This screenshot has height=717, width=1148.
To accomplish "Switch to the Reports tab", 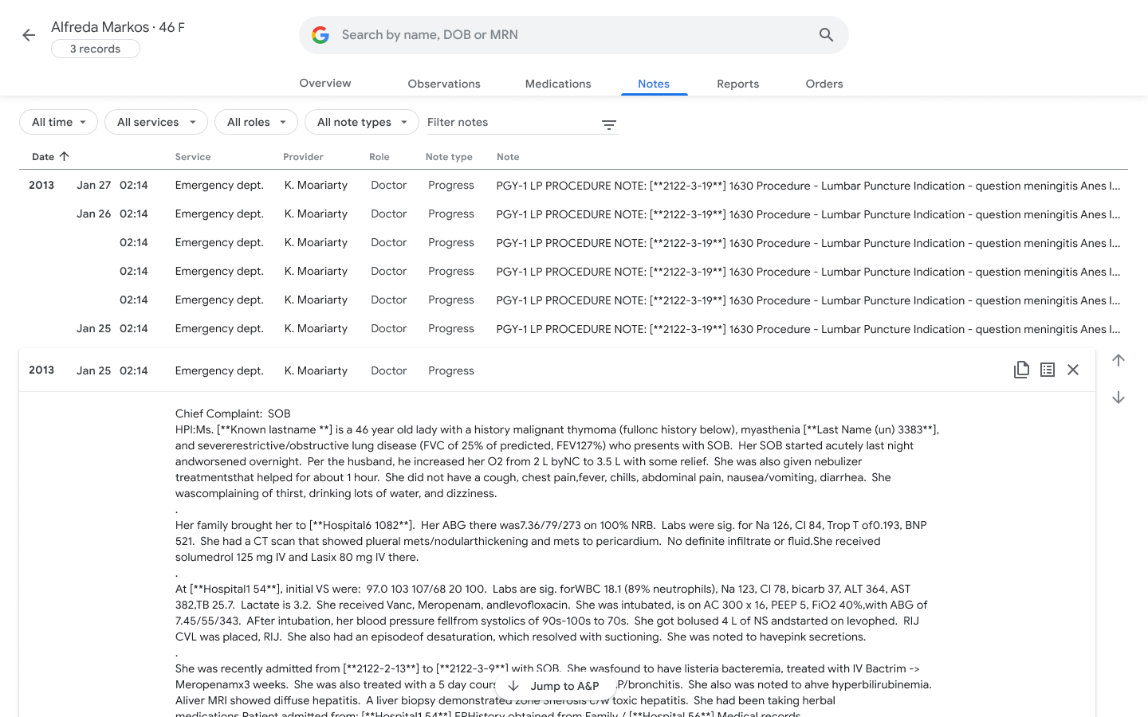I will (x=738, y=84).
